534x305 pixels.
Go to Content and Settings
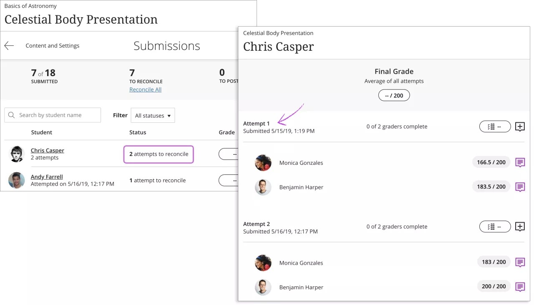tap(53, 46)
